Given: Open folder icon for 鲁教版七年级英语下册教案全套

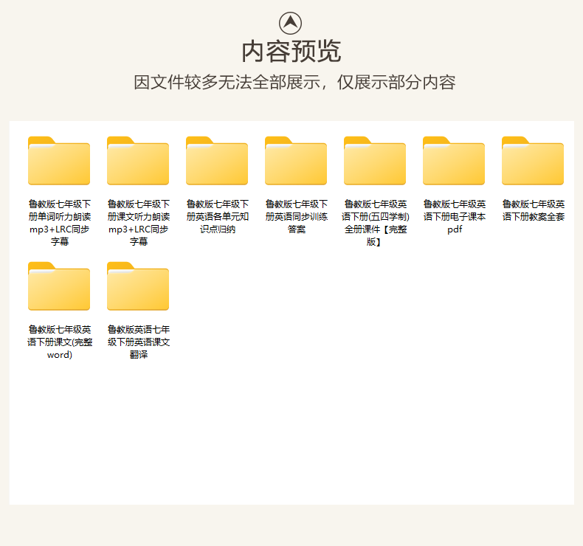Looking at the screenshot, I should coord(533,161).
